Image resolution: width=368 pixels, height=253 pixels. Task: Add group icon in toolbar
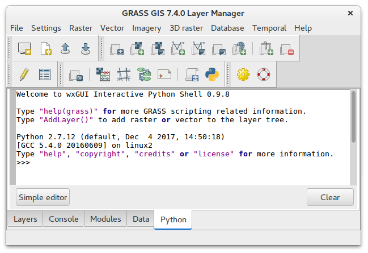(x=219, y=49)
